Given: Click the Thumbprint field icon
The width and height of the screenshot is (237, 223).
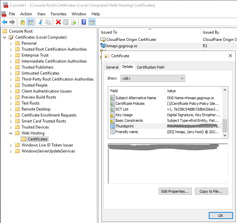Looking at the screenshot, I should click(113, 126).
